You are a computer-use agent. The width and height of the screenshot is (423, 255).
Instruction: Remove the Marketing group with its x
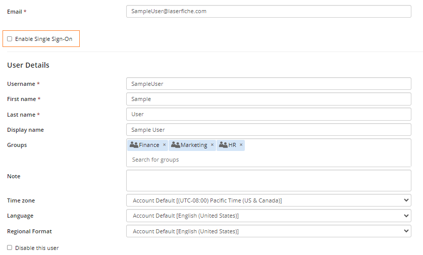212,145
